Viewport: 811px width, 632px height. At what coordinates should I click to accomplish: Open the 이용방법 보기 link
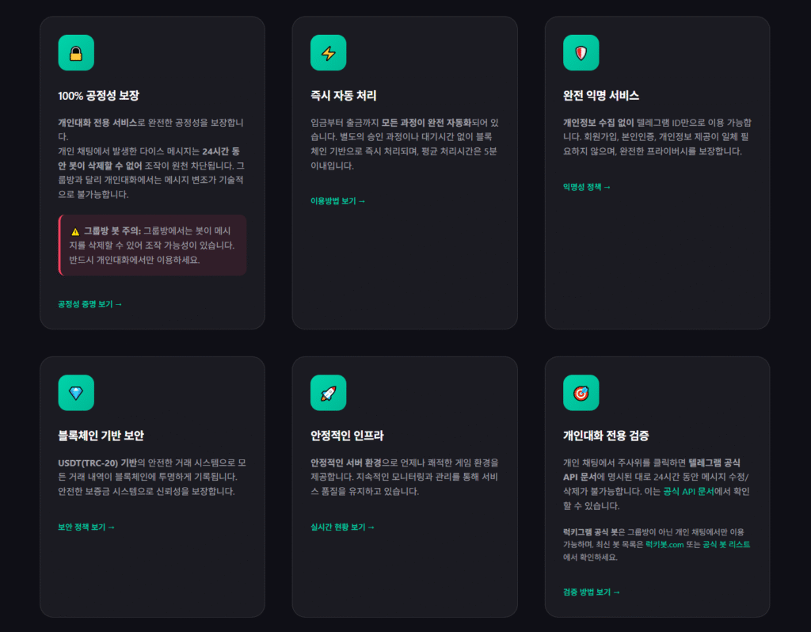(337, 201)
